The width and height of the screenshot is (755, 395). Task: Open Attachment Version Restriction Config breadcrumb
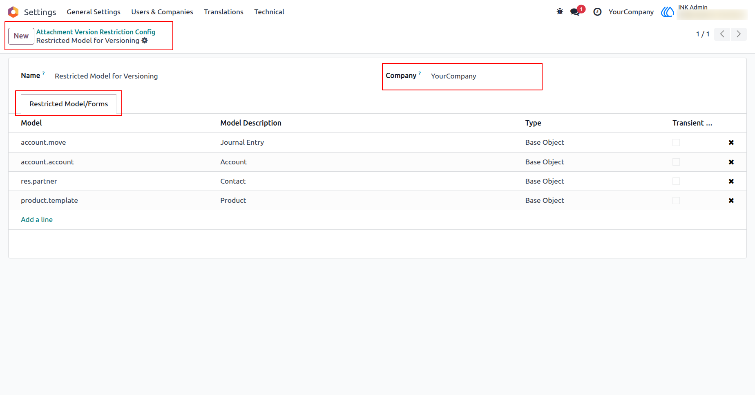coord(96,32)
